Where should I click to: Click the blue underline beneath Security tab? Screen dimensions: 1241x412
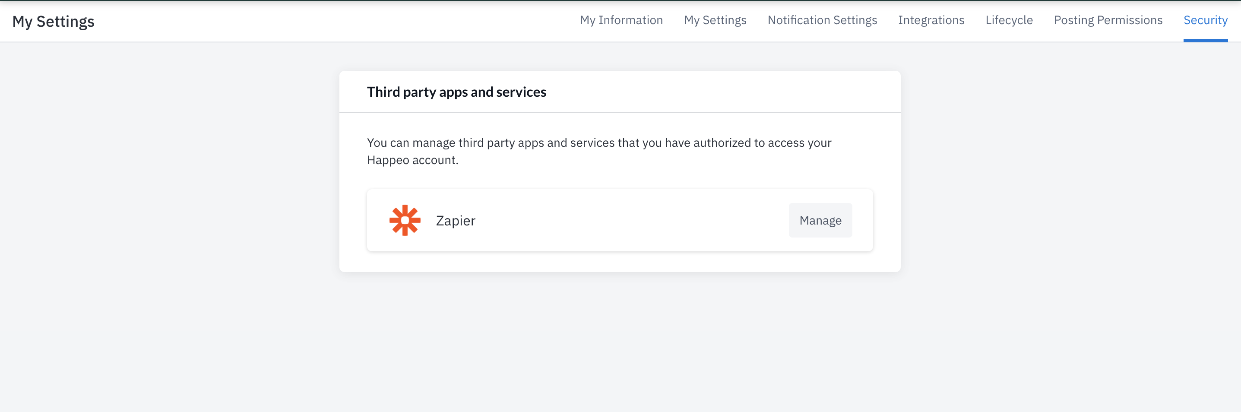(x=1205, y=41)
